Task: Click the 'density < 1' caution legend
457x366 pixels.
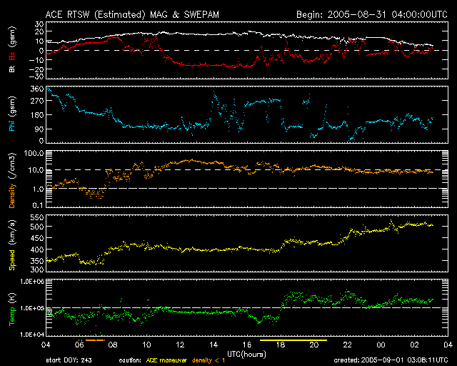Action: 209,360
